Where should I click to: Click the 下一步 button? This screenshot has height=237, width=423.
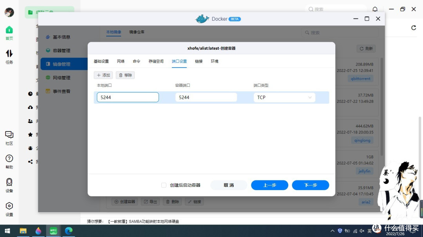click(310, 185)
